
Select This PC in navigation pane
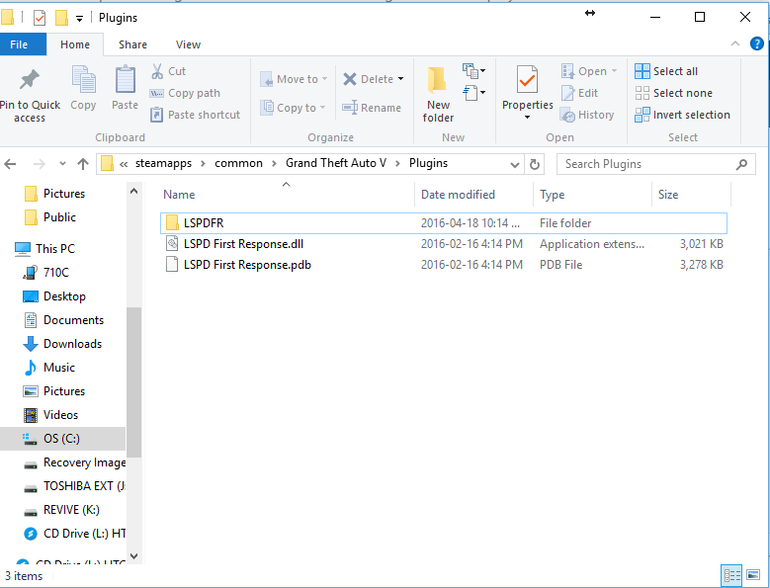[x=44, y=249]
